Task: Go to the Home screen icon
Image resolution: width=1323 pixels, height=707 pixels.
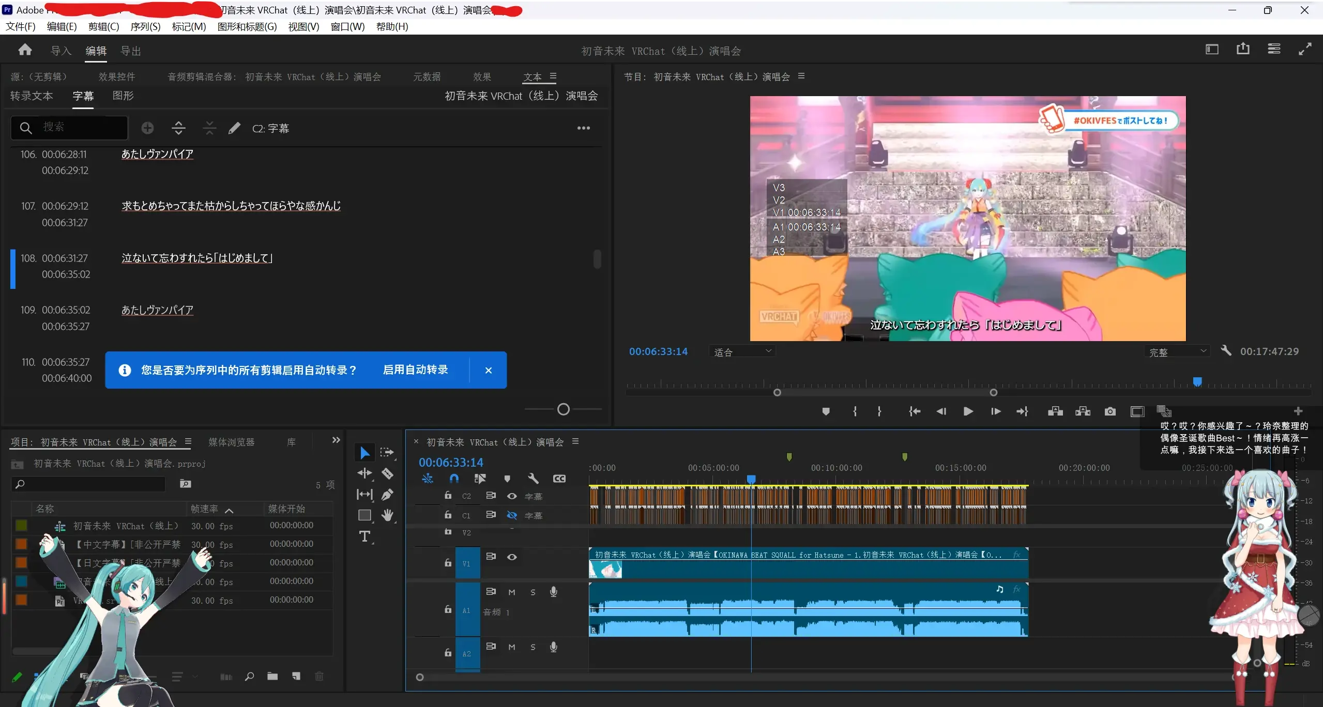Action: coord(25,50)
